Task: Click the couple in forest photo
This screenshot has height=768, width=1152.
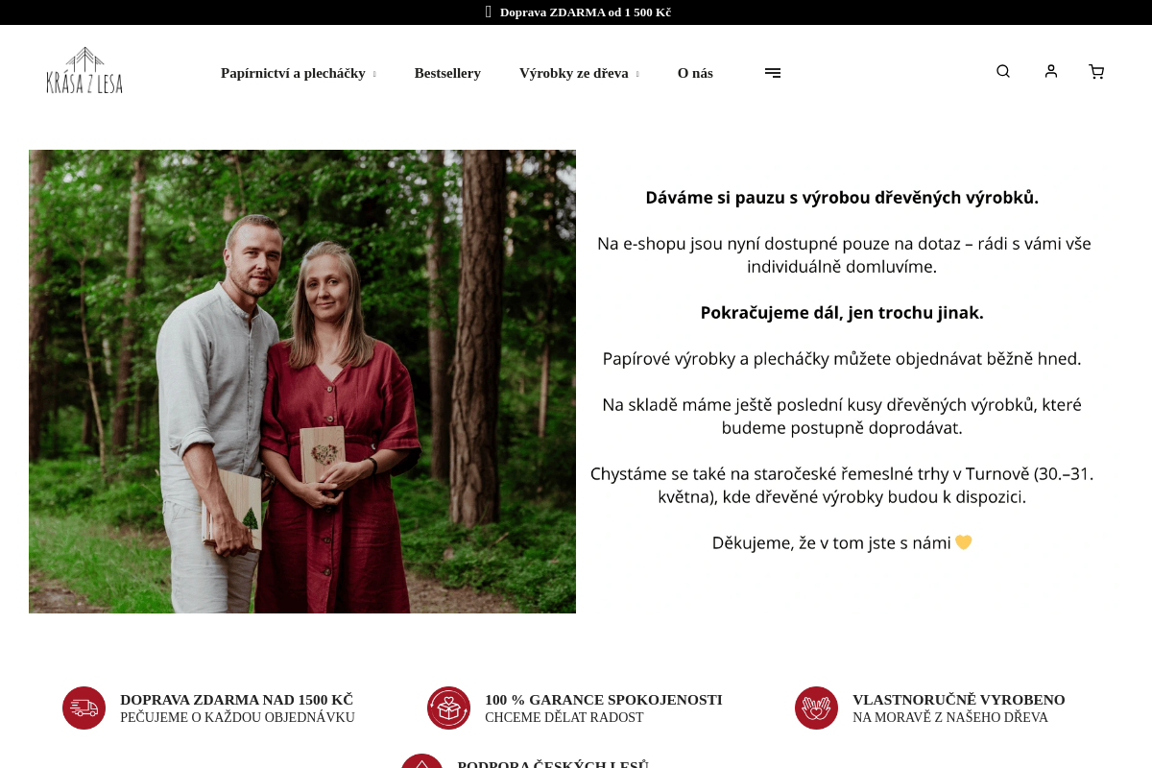Action: click(x=302, y=381)
